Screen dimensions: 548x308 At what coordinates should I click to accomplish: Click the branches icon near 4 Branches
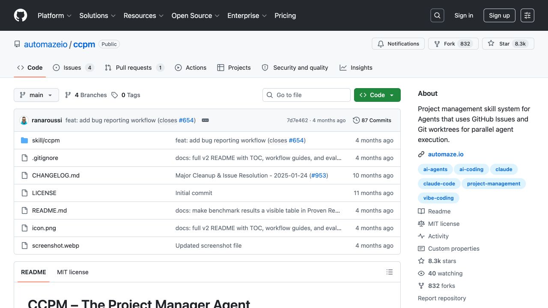click(x=68, y=95)
